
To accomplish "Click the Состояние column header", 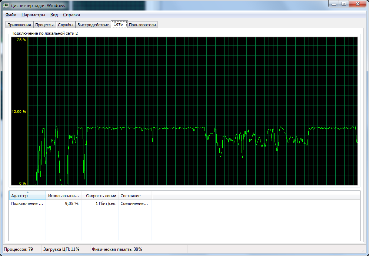I will 135,196.
